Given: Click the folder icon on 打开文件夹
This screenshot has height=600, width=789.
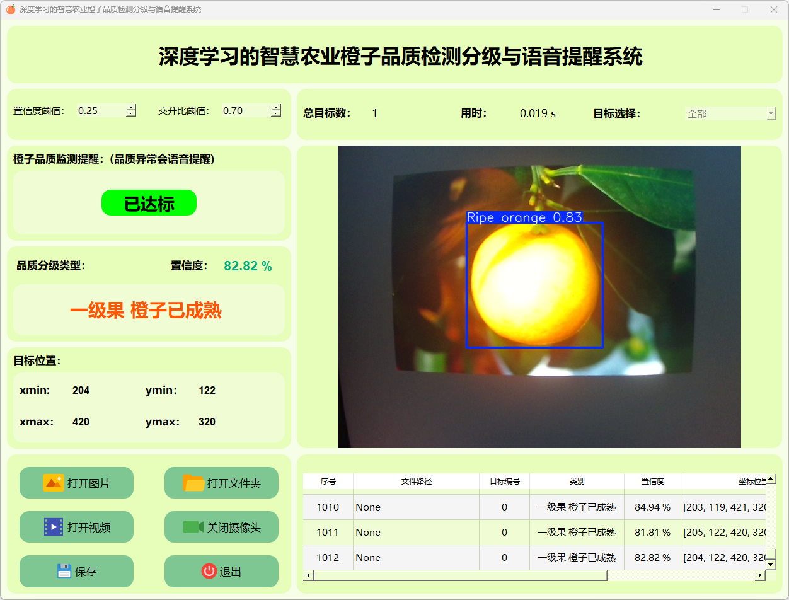Looking at the screenshot, I should [x=193, y=483].
